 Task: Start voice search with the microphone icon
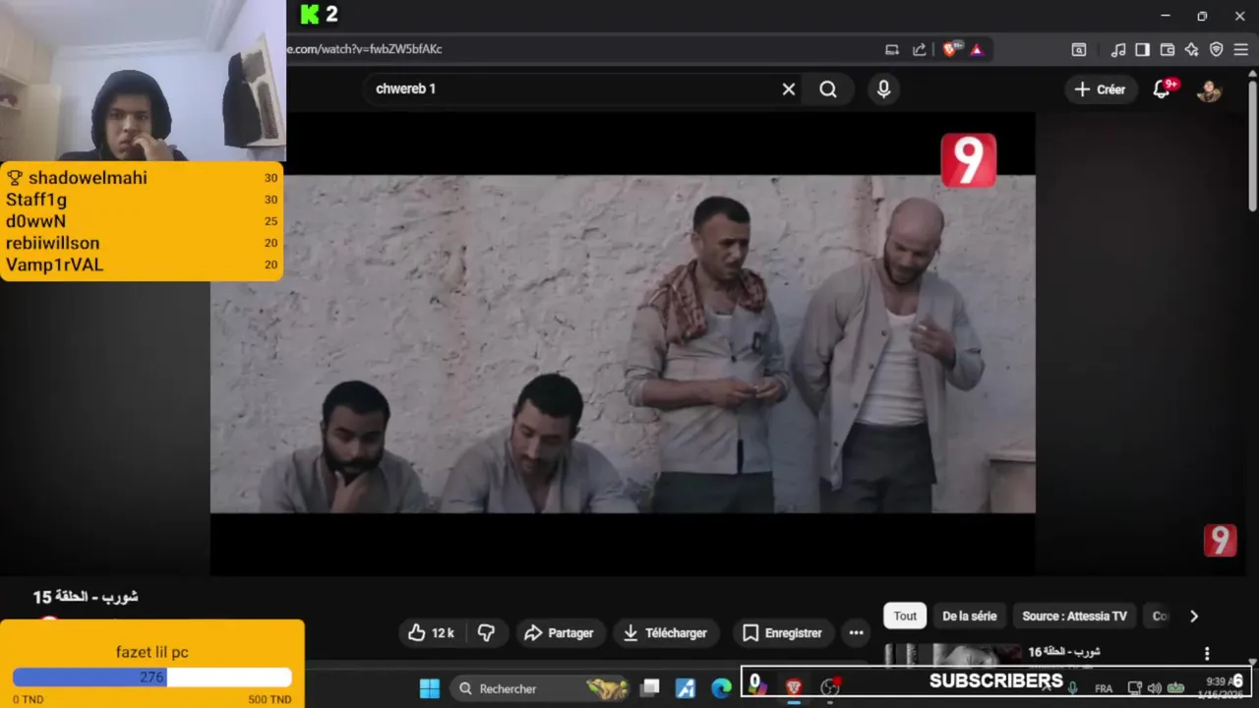click(883, 89)
